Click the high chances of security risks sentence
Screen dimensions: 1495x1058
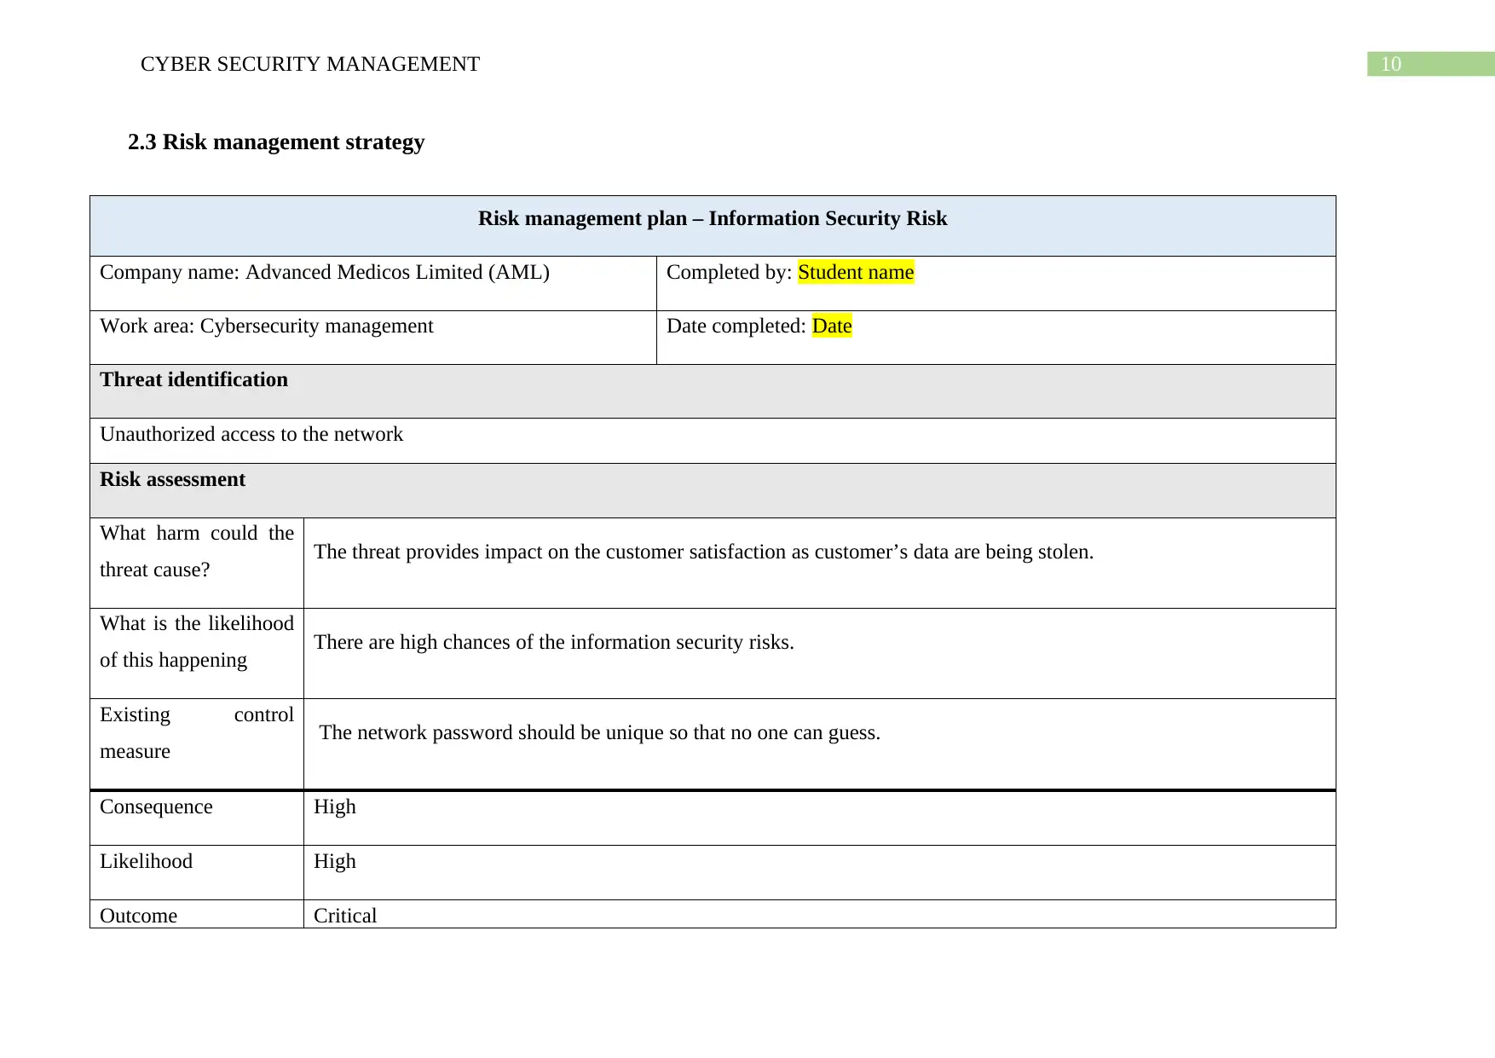pos(554,642)
